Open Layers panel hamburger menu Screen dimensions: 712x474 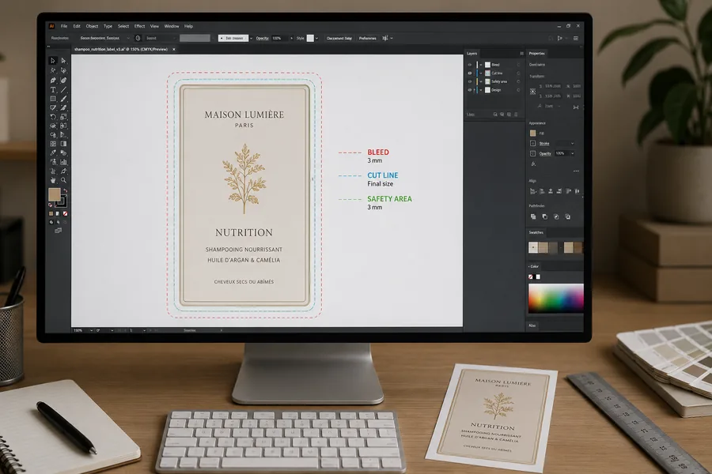522,54
